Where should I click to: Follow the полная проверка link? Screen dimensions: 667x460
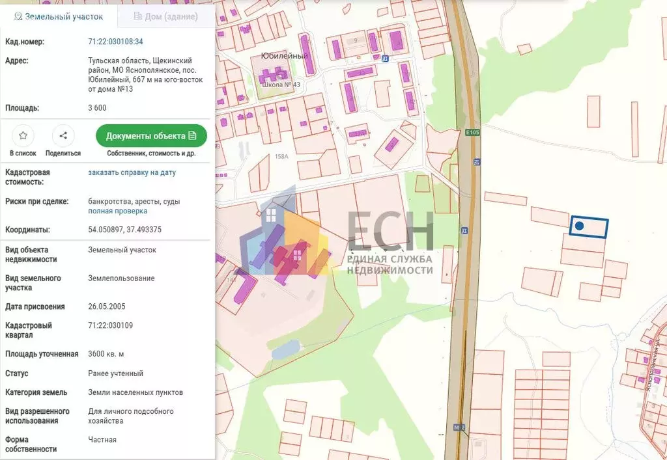[117, 211]
